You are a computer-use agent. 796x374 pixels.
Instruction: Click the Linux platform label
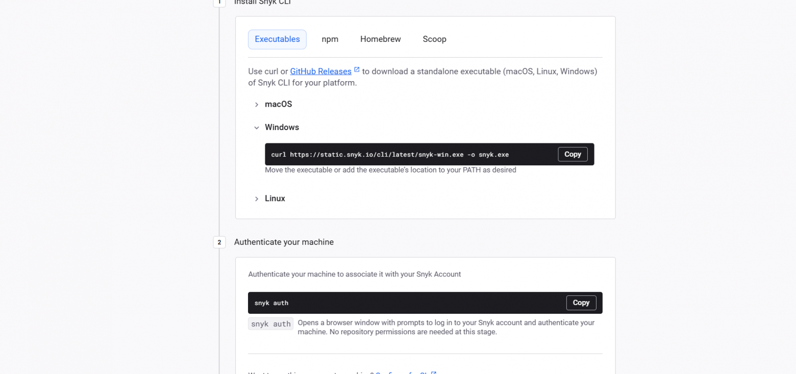(x=275, y=198)
